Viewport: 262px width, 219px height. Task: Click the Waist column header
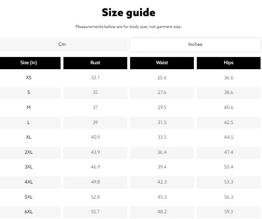(162, 63)
